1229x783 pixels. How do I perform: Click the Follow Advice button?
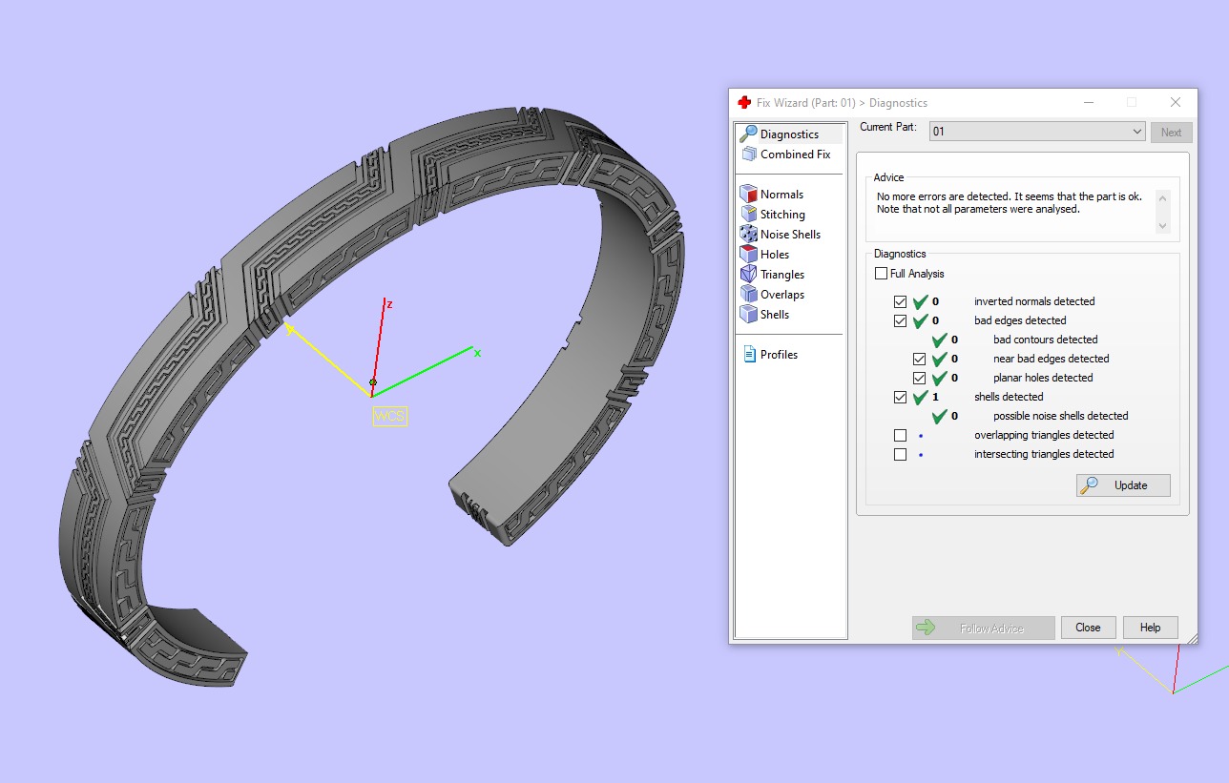pos(983,628)
